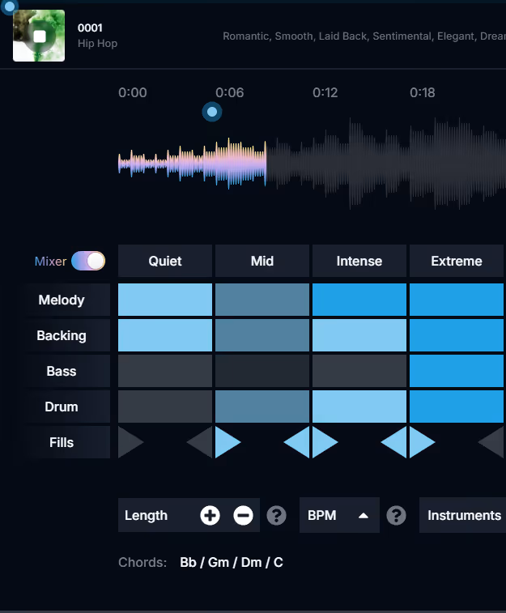Click the Bass row label
The image size is (506, 613).
(x=62, y=371)
